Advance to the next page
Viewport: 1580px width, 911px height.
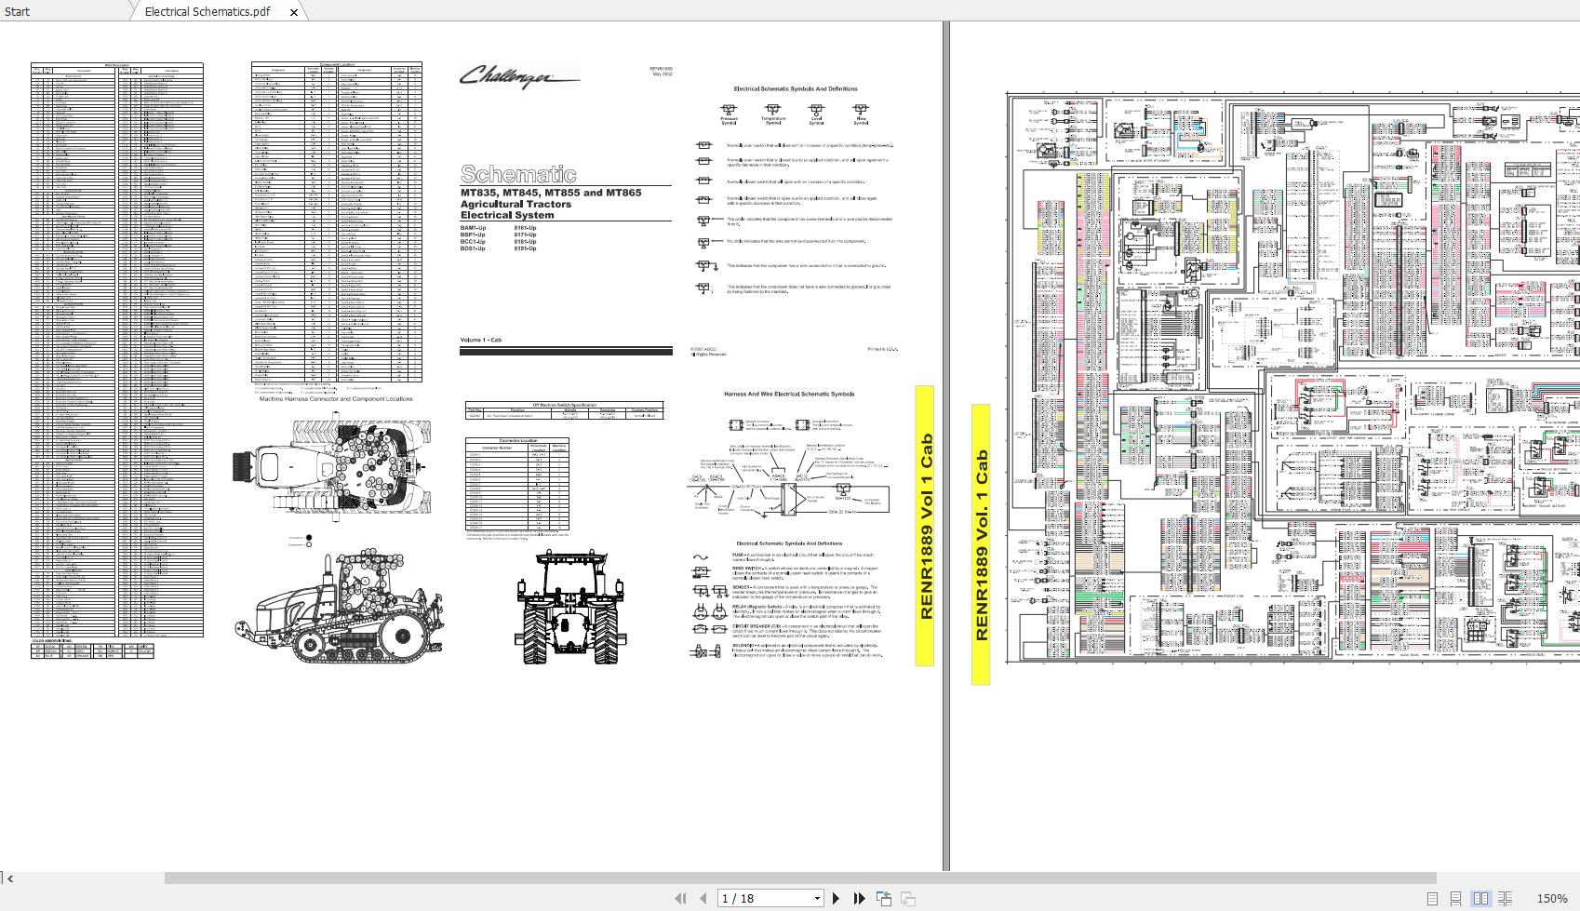836,898
